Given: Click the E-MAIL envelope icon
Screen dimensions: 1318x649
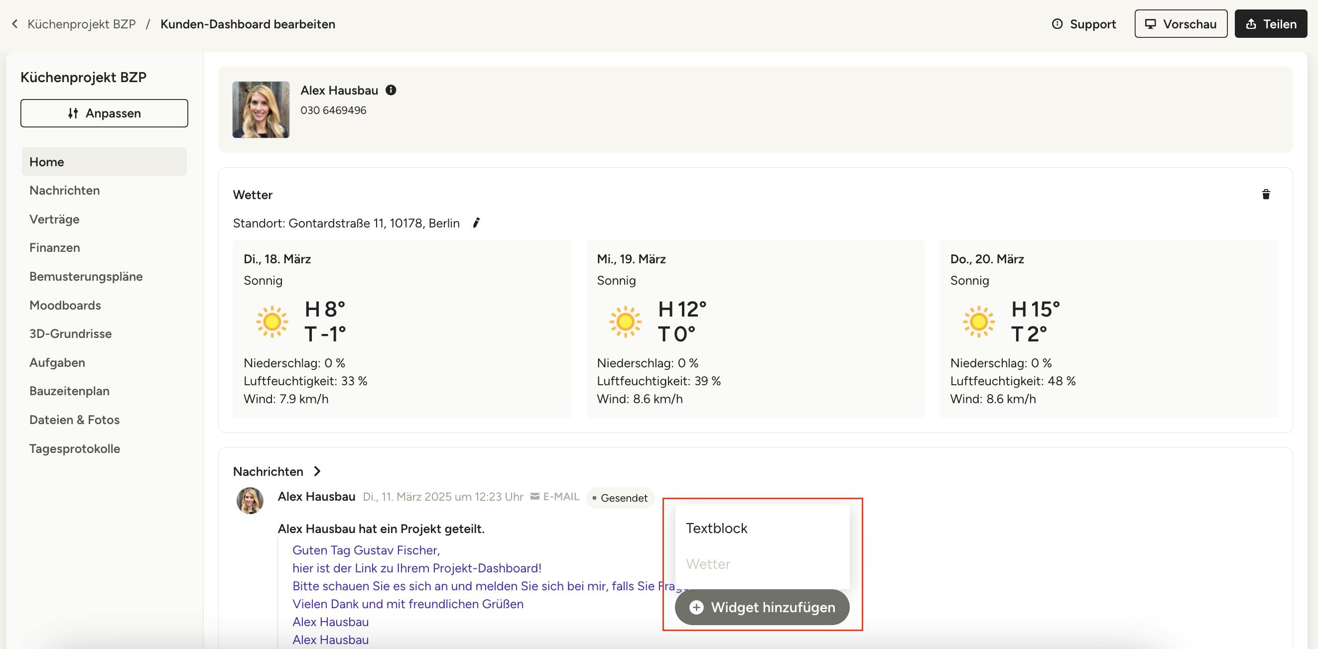Looking at the screenshot, I should pos(534,497).
